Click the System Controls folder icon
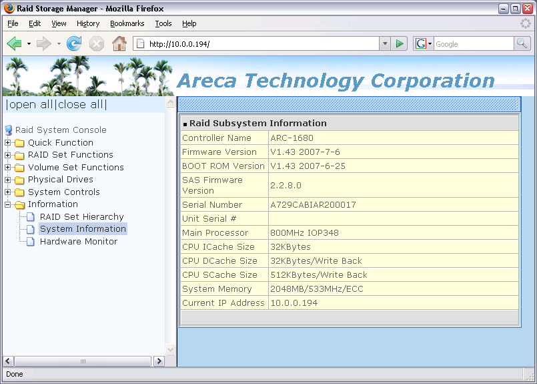The height and width of the screenshot is (384, 537). point(19,192)
